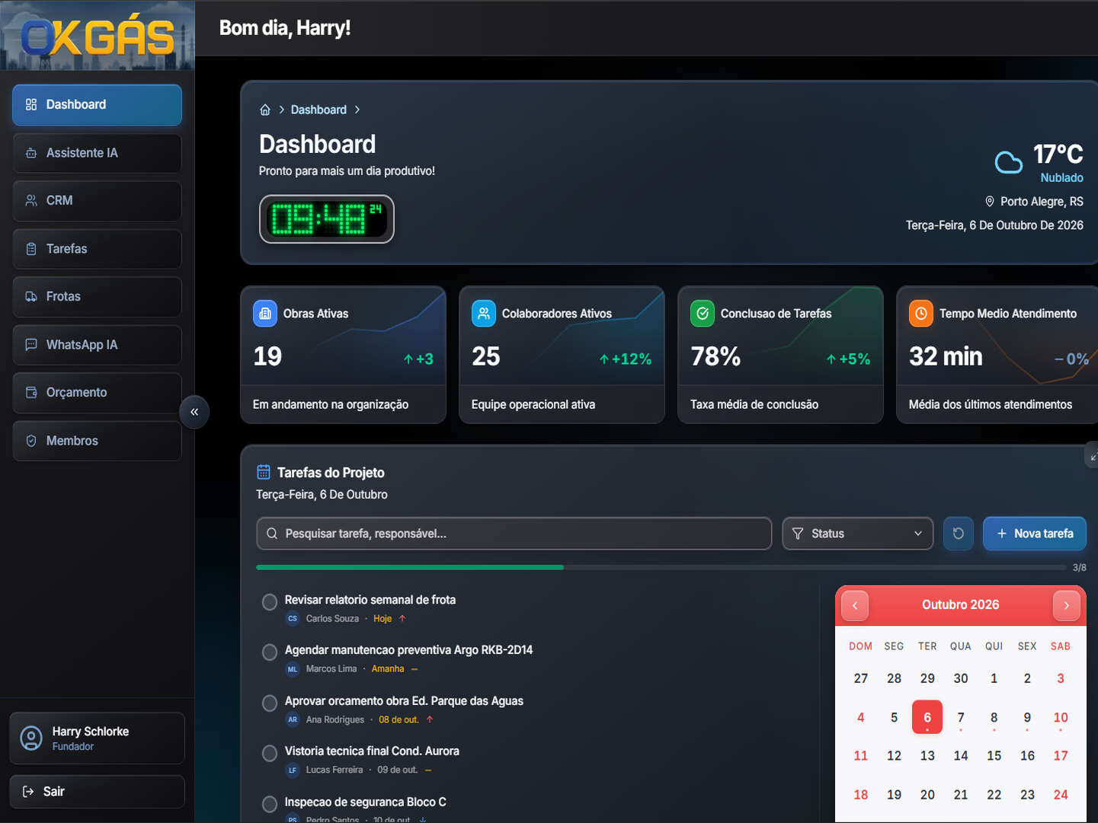
Task: Open the CRM sidebar item
Action: 98,201
